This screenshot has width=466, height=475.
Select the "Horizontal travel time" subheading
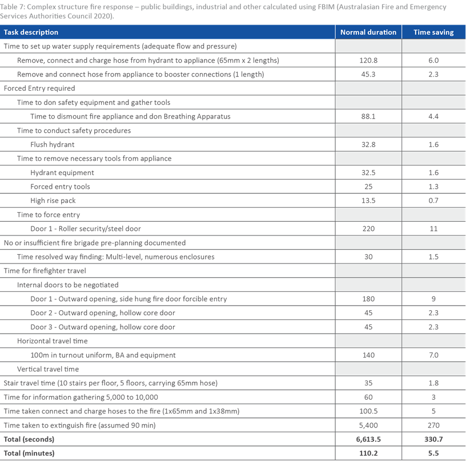53,341
